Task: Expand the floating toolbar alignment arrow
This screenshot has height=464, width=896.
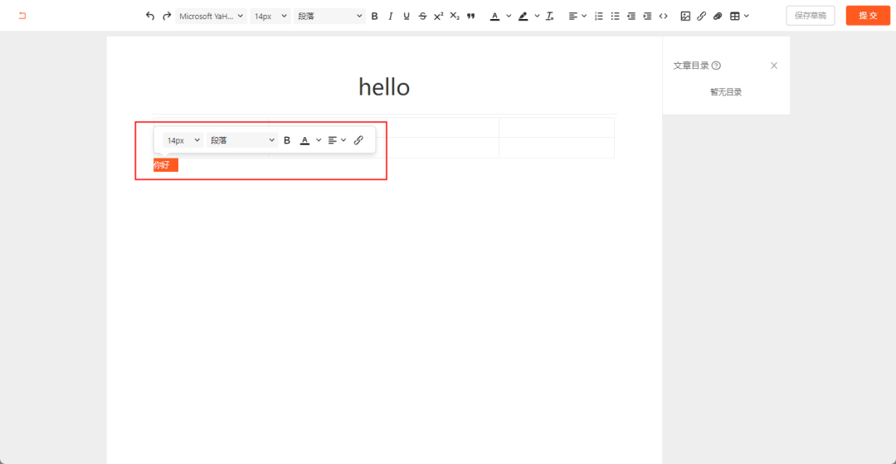Action: tap(343, 140)
